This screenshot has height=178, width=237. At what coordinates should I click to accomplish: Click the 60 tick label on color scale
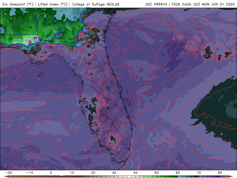178,173
